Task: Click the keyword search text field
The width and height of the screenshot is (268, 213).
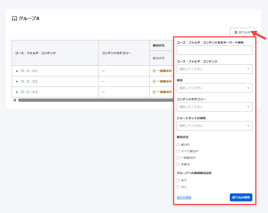Action: pyautogui.click(x=214, y=50)
